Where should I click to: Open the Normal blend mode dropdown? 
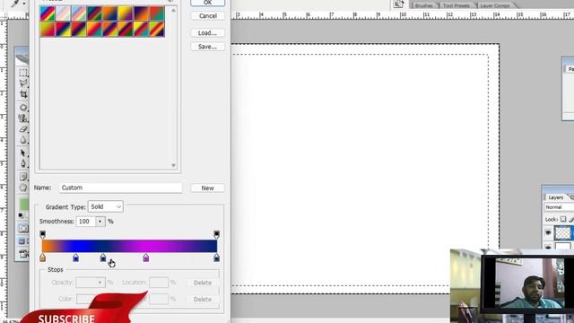pyautogui.click(x=559, y=207)
